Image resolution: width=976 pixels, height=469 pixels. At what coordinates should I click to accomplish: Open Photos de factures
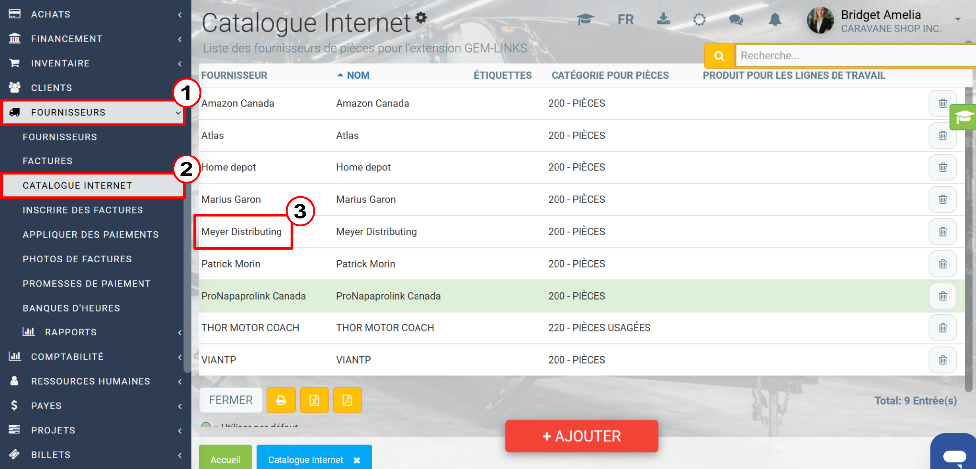point(77,259)
